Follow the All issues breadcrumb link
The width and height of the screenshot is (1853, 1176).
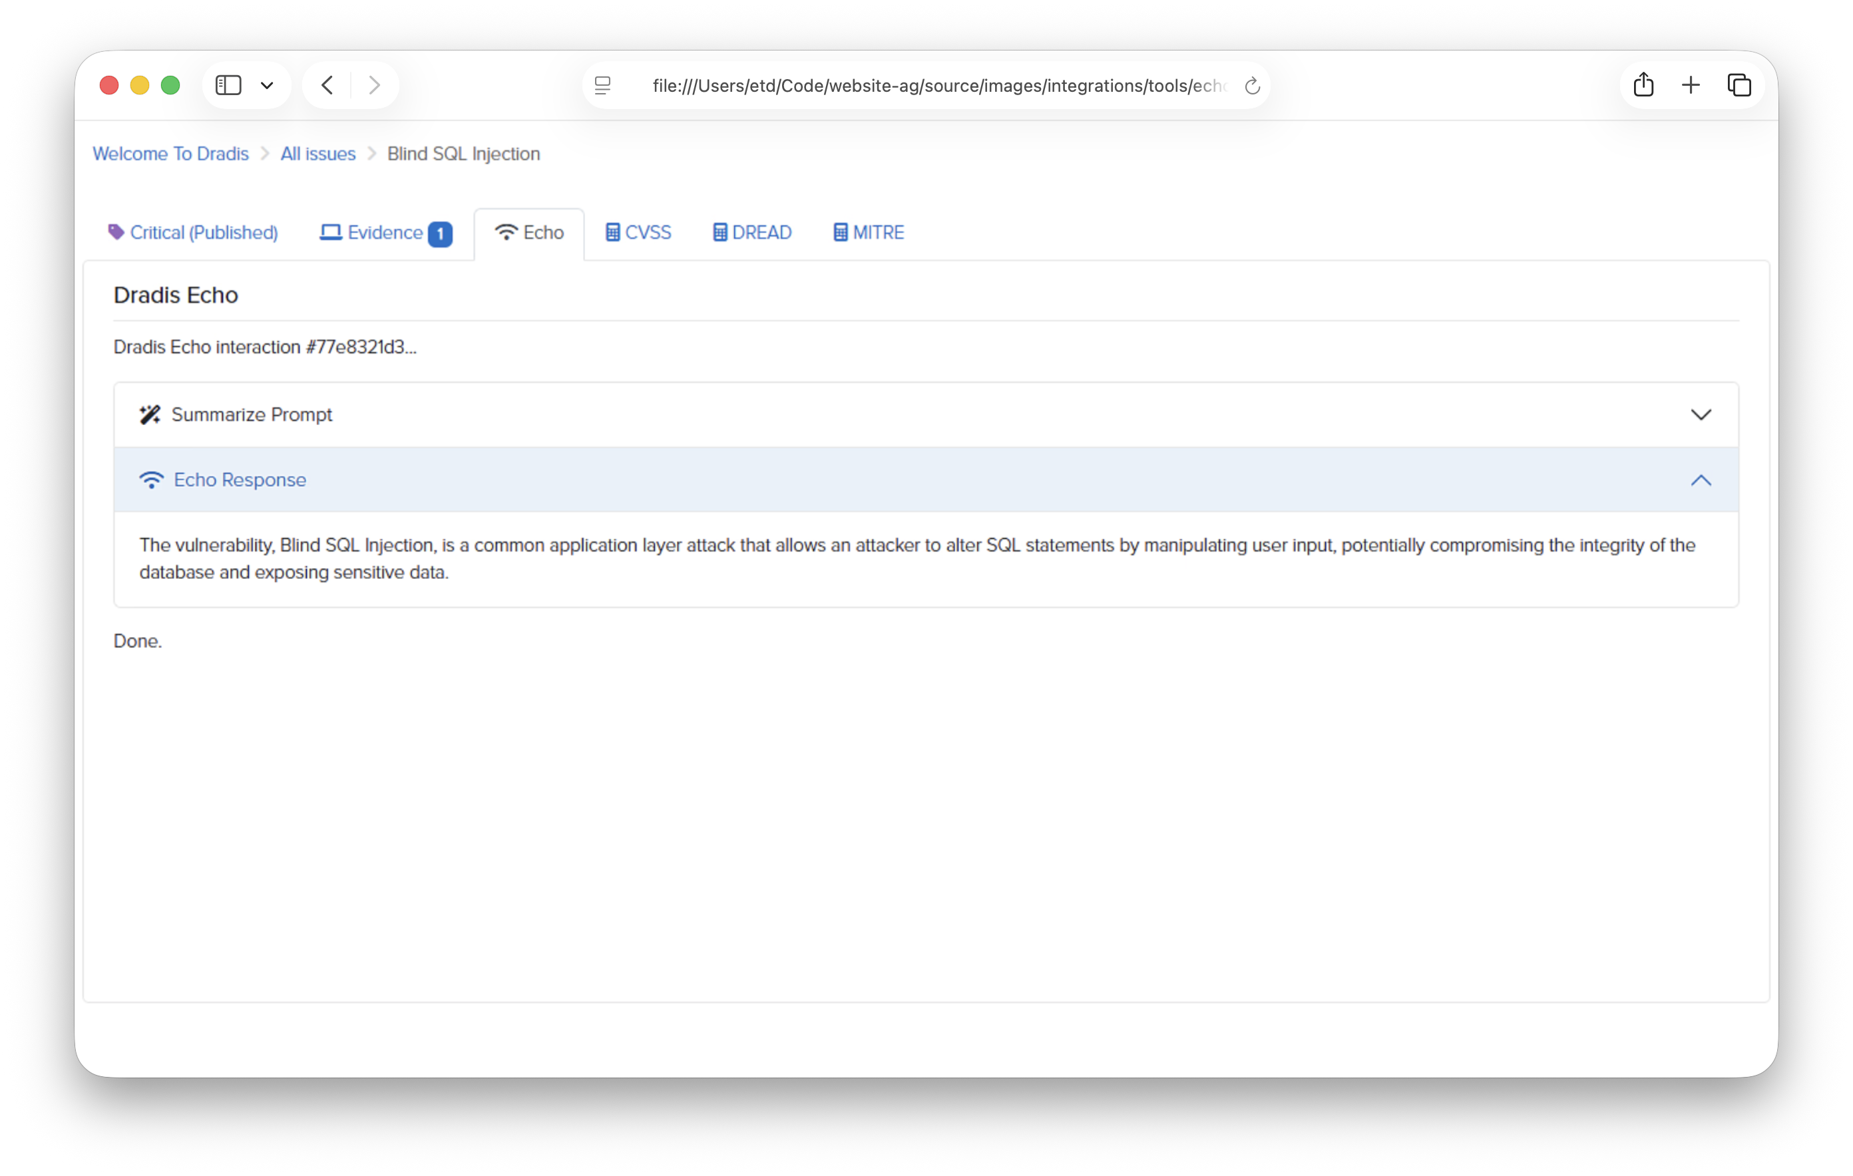(x=317, y=153)
